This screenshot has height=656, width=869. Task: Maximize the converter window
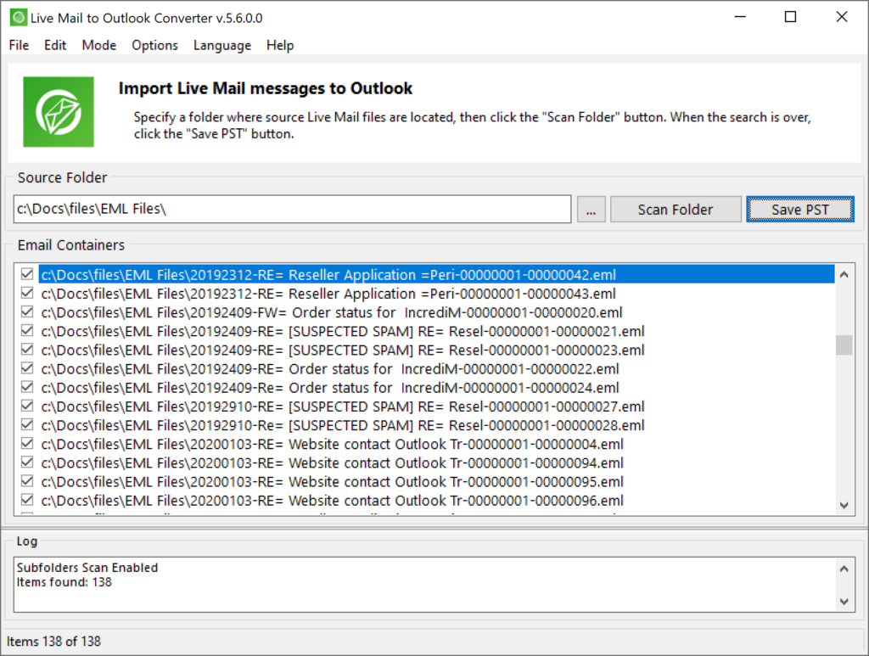point(790,17)
